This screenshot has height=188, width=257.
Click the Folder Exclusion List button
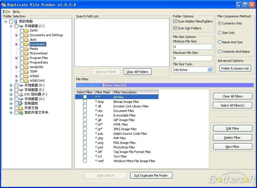[235, 68]
